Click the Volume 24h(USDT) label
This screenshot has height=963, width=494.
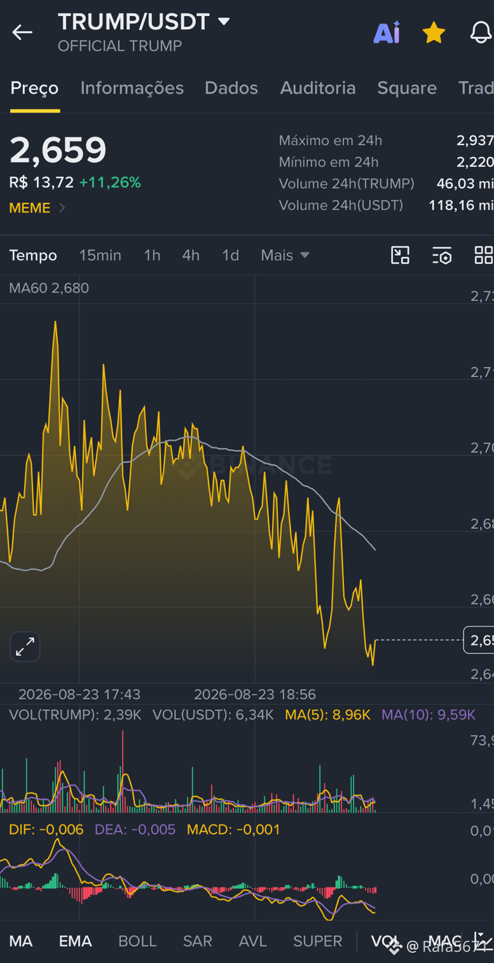[341, 205]
